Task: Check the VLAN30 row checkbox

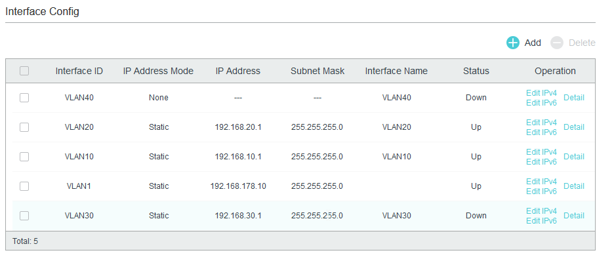Action: (24, 216)
